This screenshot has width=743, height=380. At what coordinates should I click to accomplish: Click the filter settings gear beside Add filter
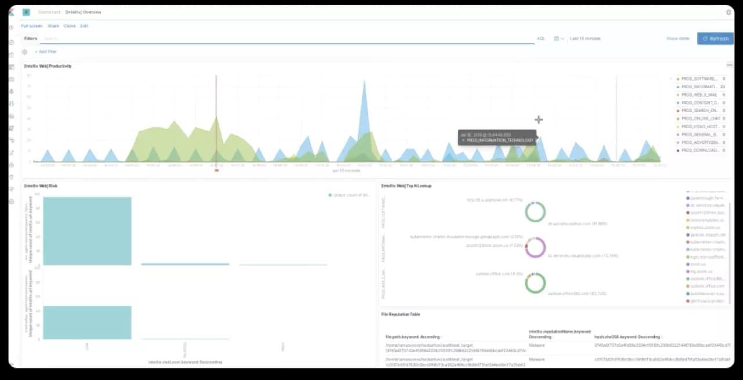click(24, 52)
